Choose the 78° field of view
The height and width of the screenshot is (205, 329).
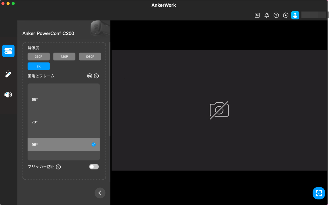click(64, 122)
